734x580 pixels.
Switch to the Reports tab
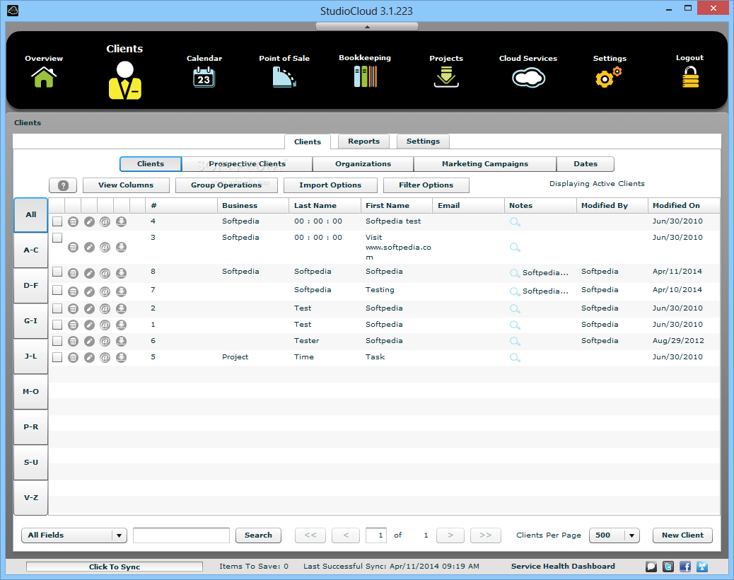click(x=363, y=141)
